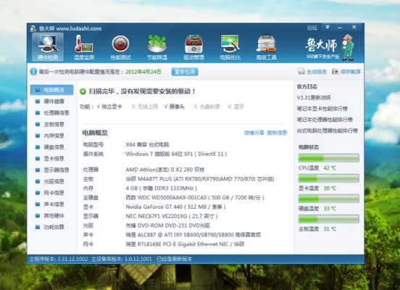Click the X64 兼容 台式电脑 model value
The image size is (400, 290).
(x=147, y=145)
